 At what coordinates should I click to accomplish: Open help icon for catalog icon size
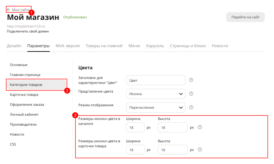tap(200, 127)
